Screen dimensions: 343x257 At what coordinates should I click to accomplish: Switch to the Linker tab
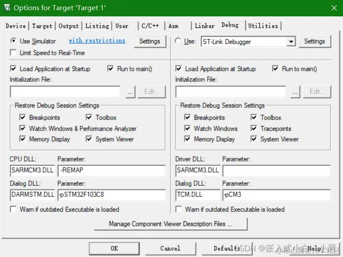204,26
